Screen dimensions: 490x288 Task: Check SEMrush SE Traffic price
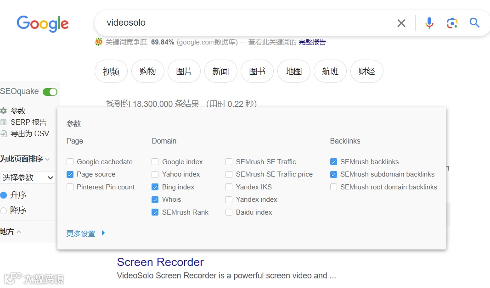[x=229, y=174]
